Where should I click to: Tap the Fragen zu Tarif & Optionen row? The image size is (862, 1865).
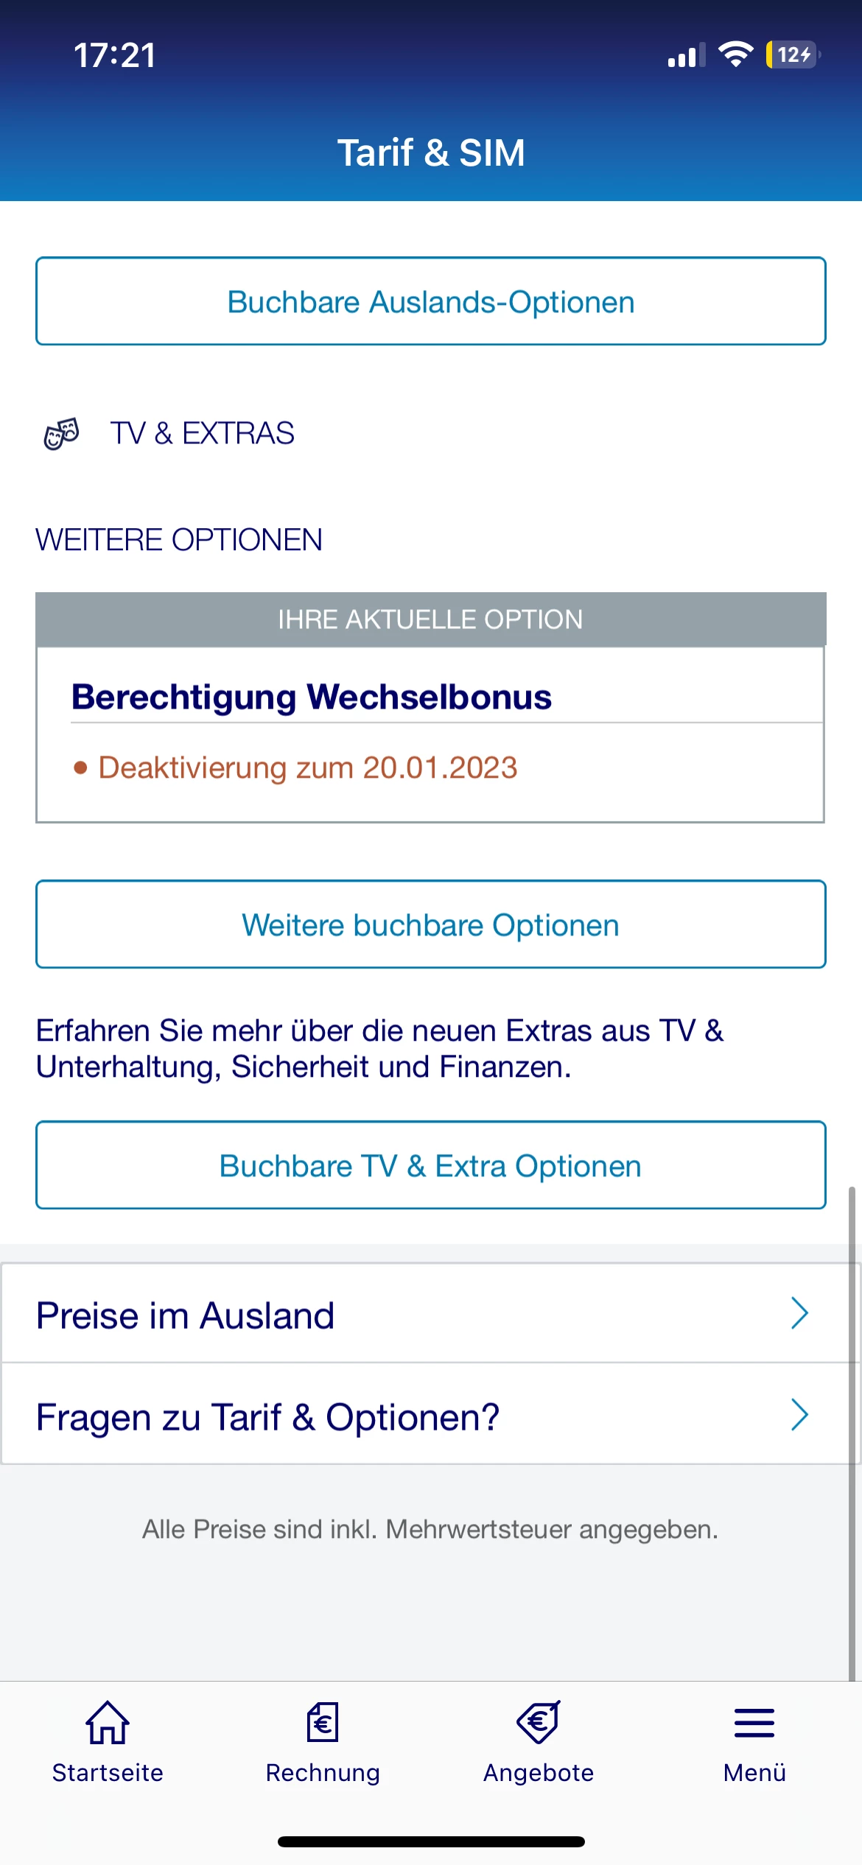tap(431, 1414)
